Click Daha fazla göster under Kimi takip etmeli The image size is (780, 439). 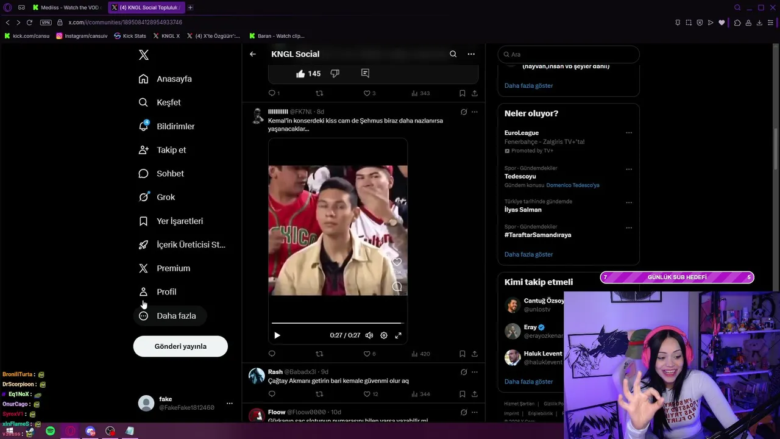point(528,382)
